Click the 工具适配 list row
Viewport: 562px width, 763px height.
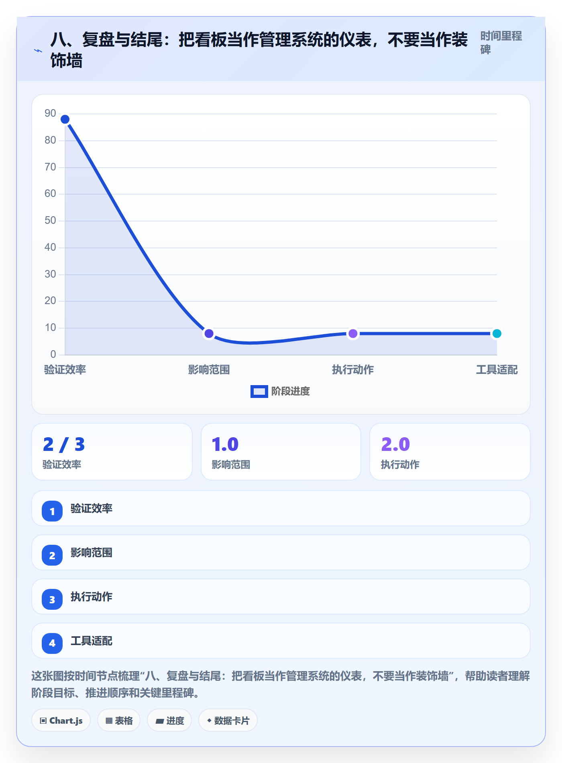click(281, 641)
